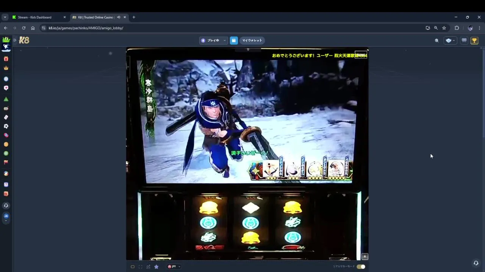
Task: Open the browser extensions puzzle icon
Action: [457, 28]
